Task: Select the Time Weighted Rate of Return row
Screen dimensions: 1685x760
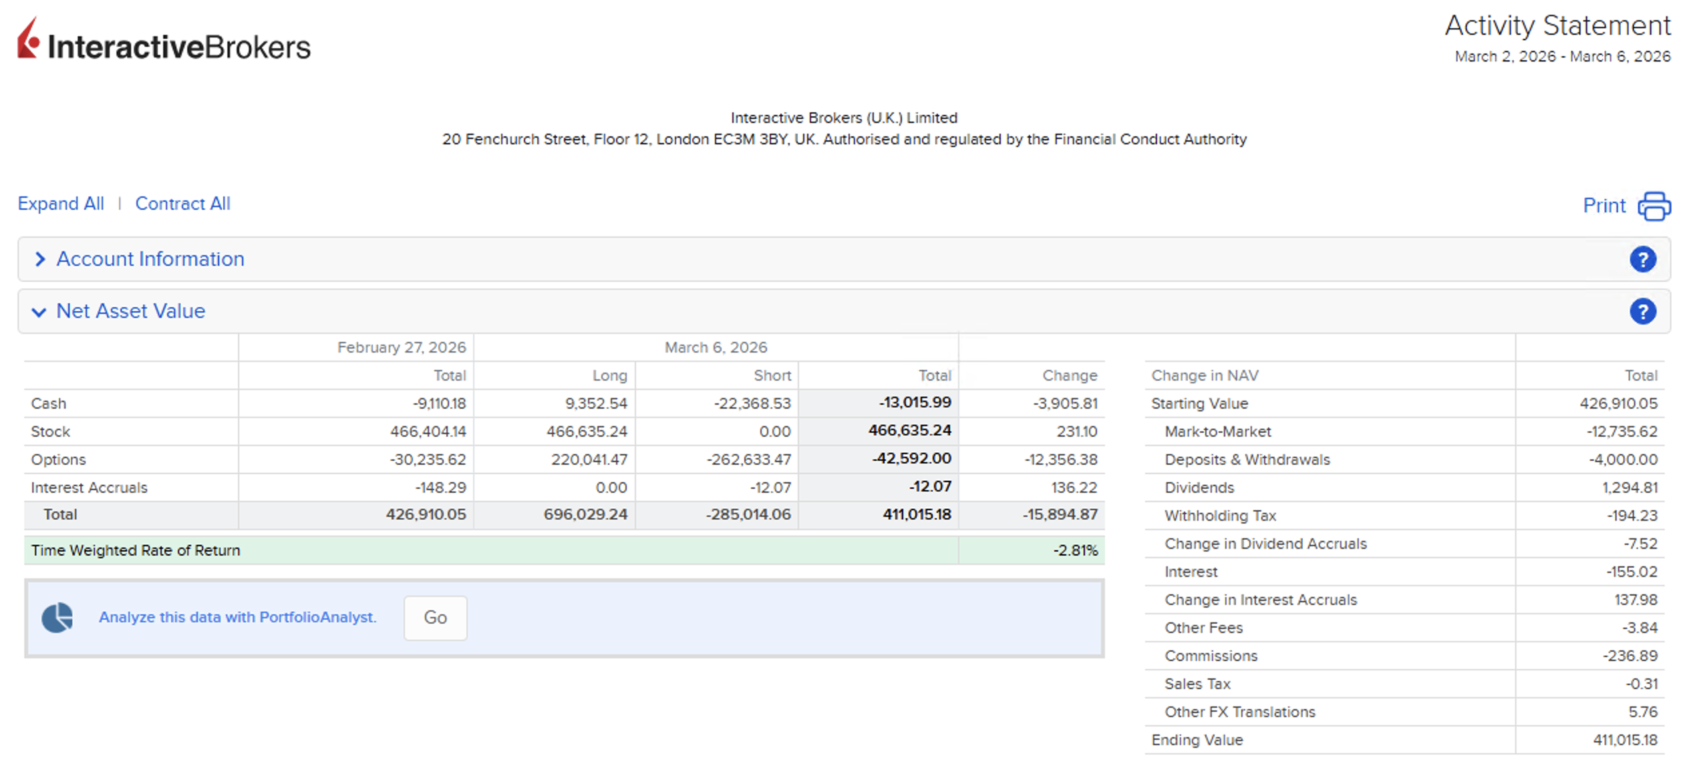Action: pyautogui.click(x=136, y=550)
